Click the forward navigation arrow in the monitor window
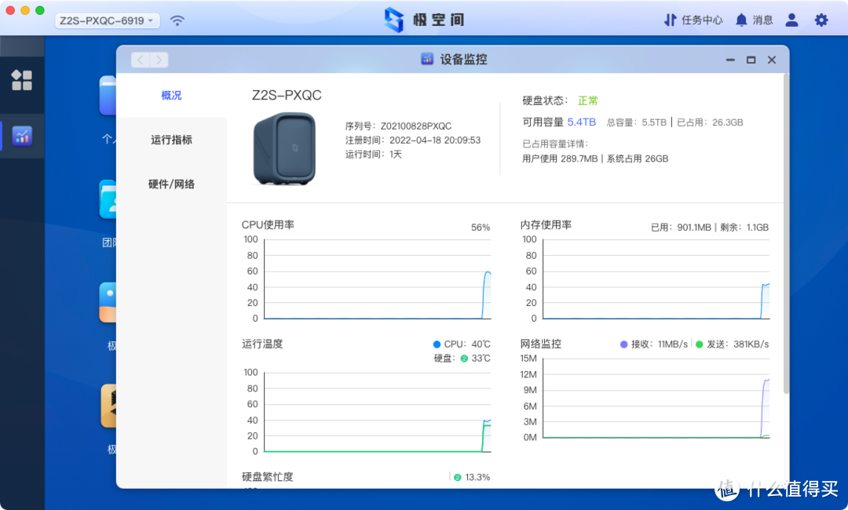Image resolution: width=848 pixels, height=510 pixels. pyautogui.click(x=159, y=59)
